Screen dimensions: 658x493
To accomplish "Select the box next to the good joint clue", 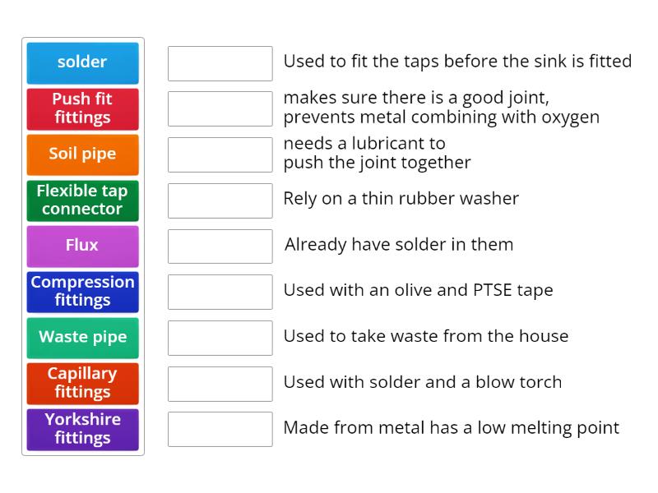I will (220, 108).
